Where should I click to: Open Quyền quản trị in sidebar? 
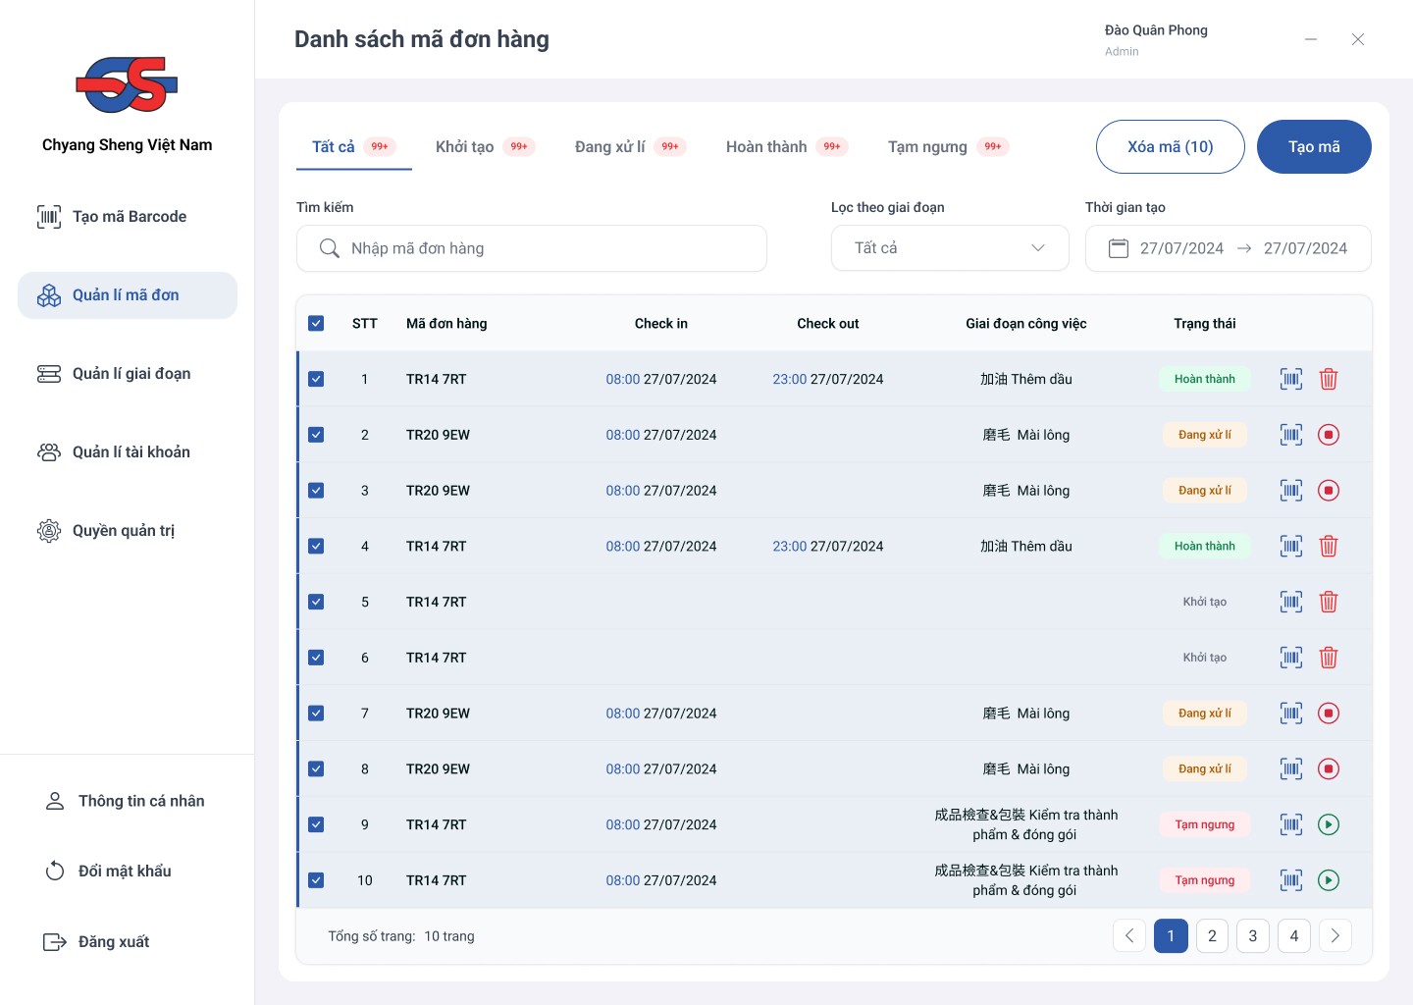point(128,531)
